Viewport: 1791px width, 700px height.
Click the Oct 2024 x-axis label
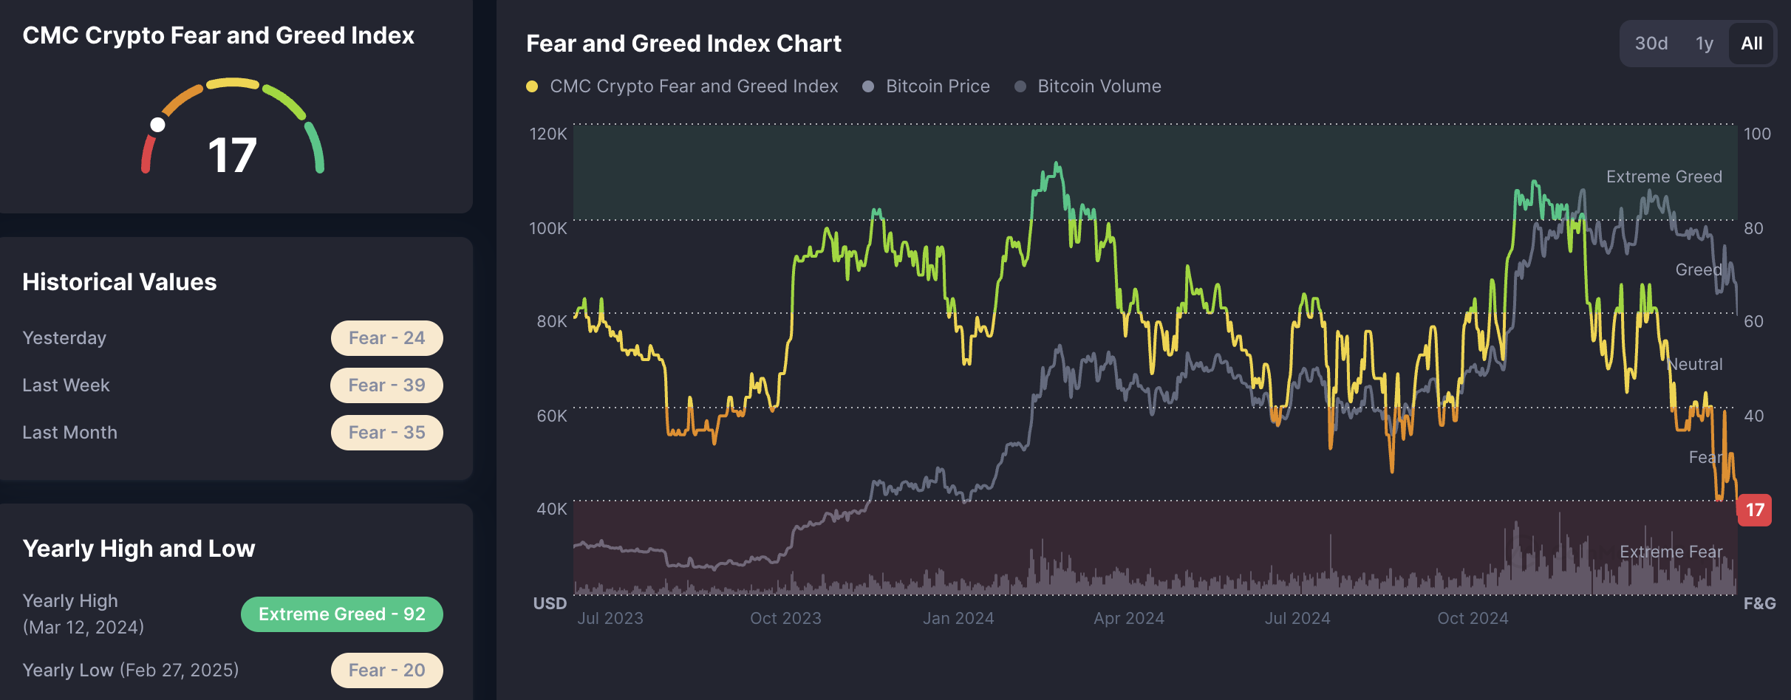[1473, 619]
